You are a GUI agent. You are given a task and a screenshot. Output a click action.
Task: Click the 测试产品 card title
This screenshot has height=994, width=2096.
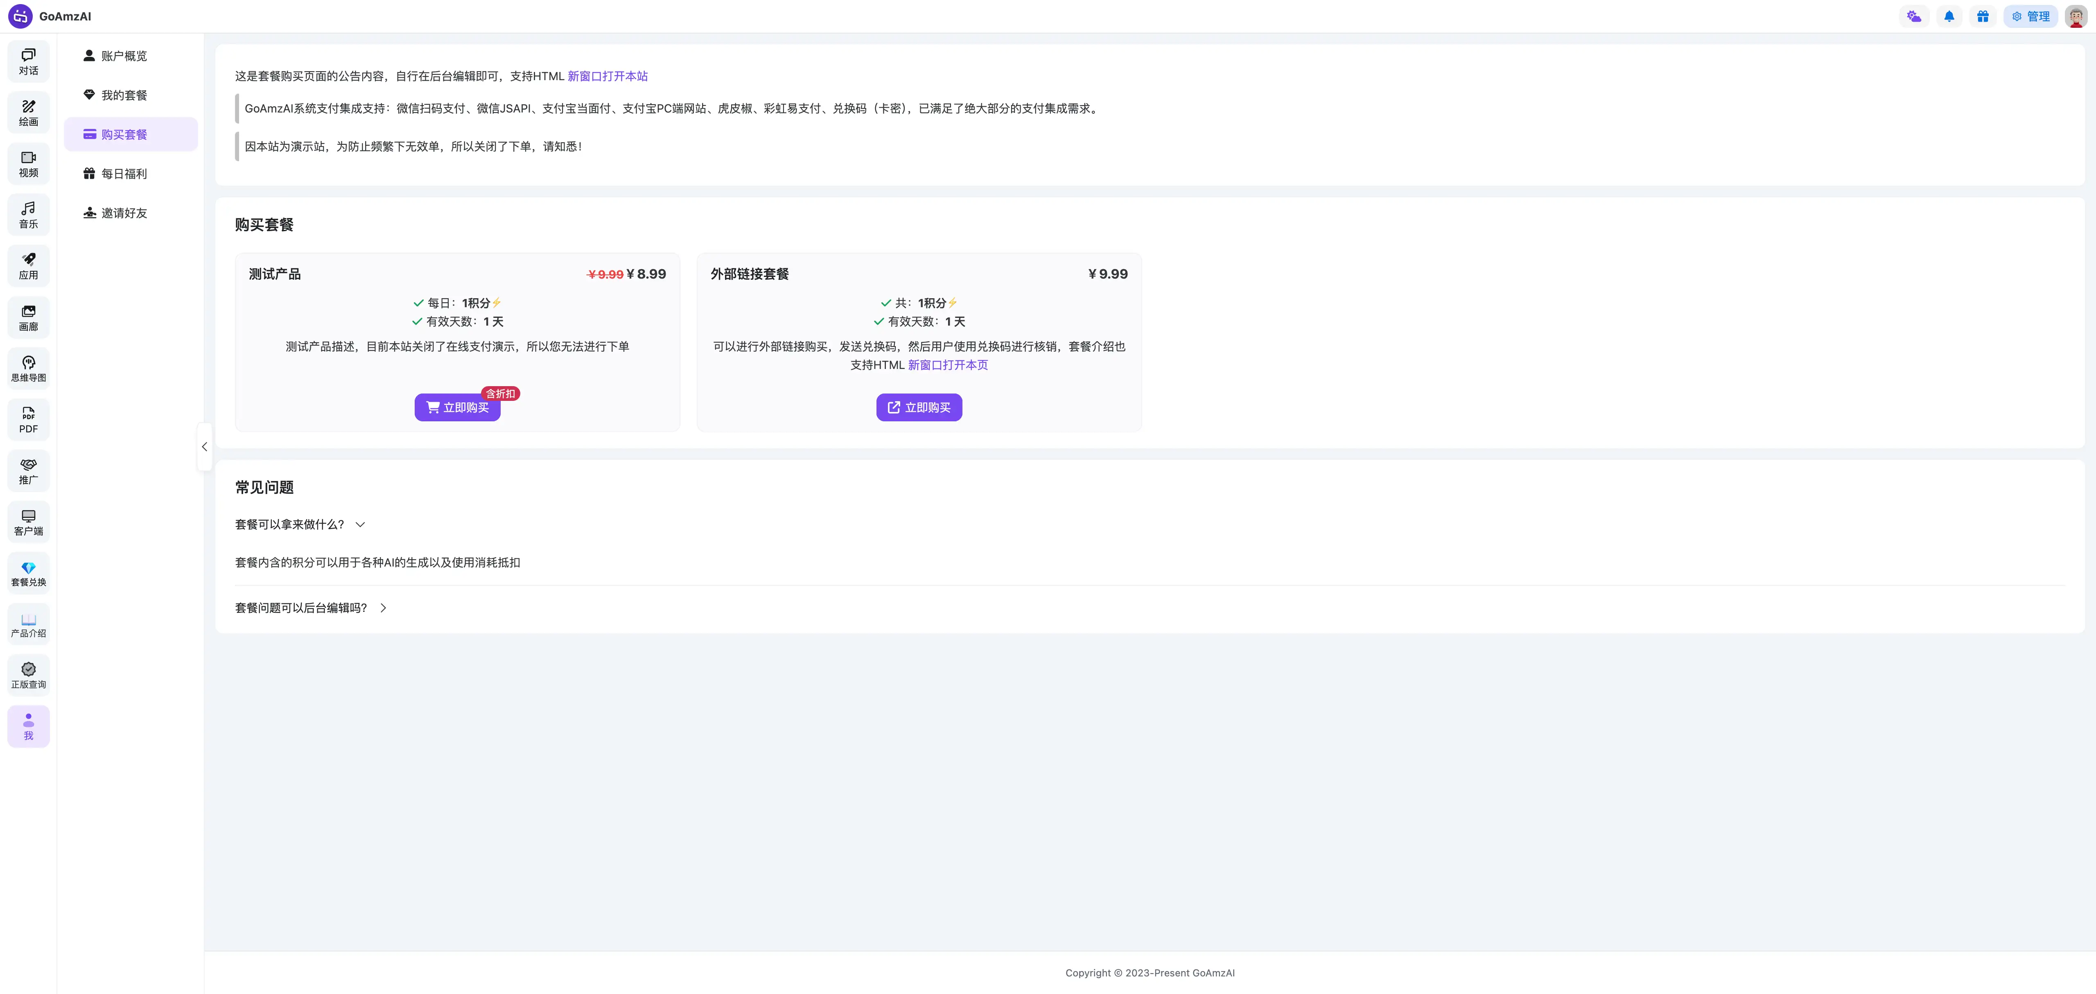(x=275, y=274)
